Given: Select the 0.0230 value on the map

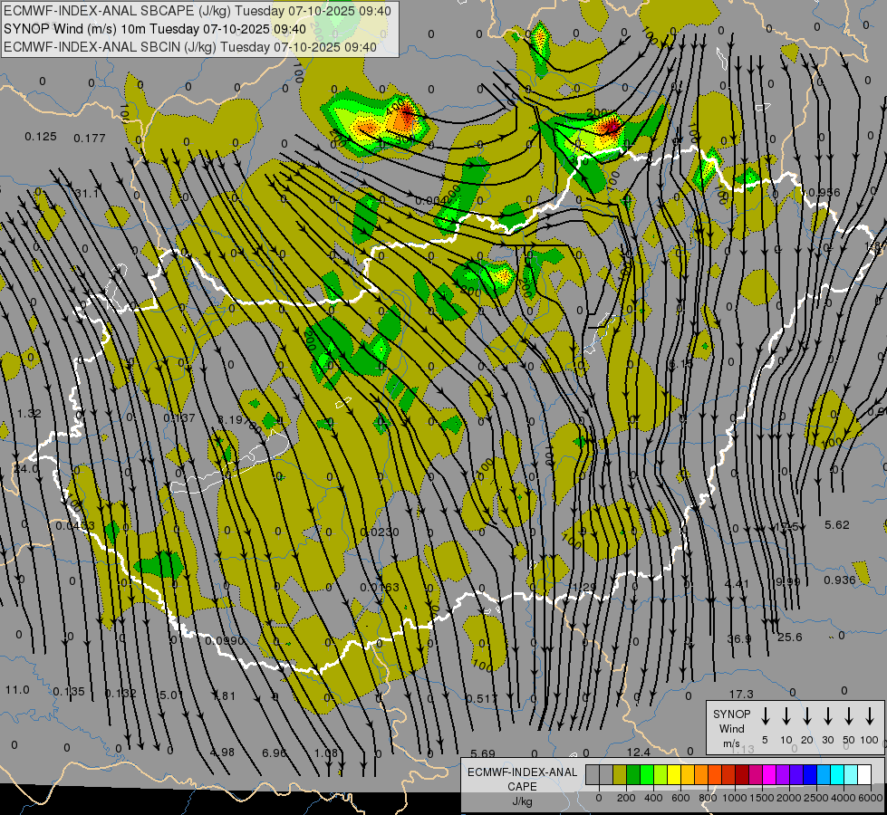Looking at the screenshot, I should pyautogui.click(x=380, y=532).
